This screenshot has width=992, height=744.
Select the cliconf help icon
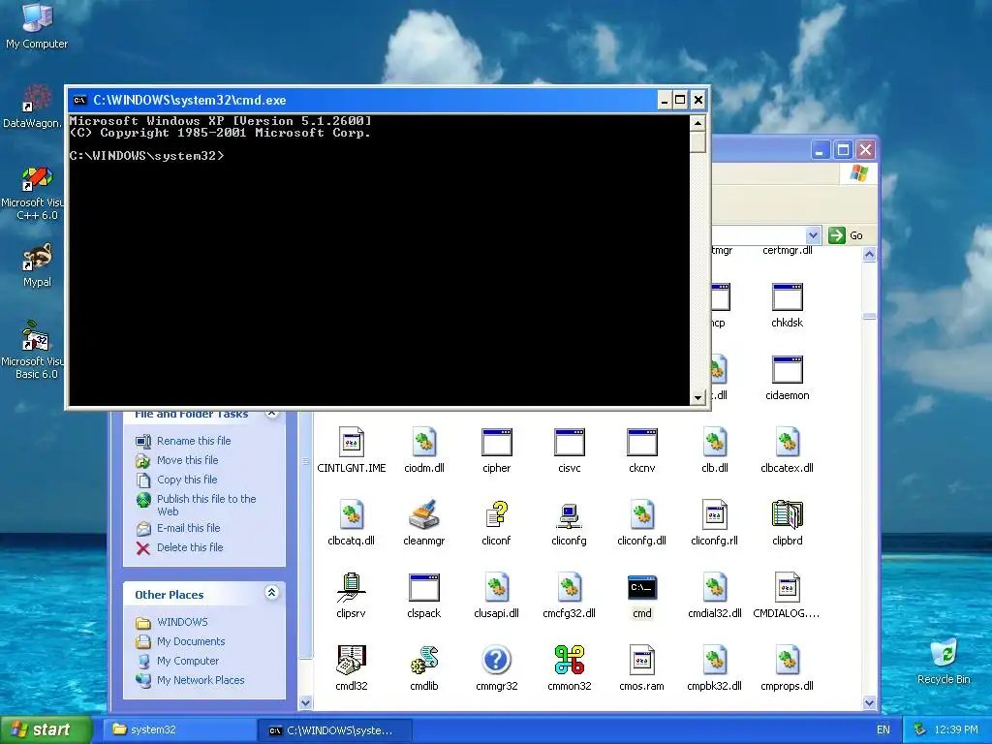(497, 515)
